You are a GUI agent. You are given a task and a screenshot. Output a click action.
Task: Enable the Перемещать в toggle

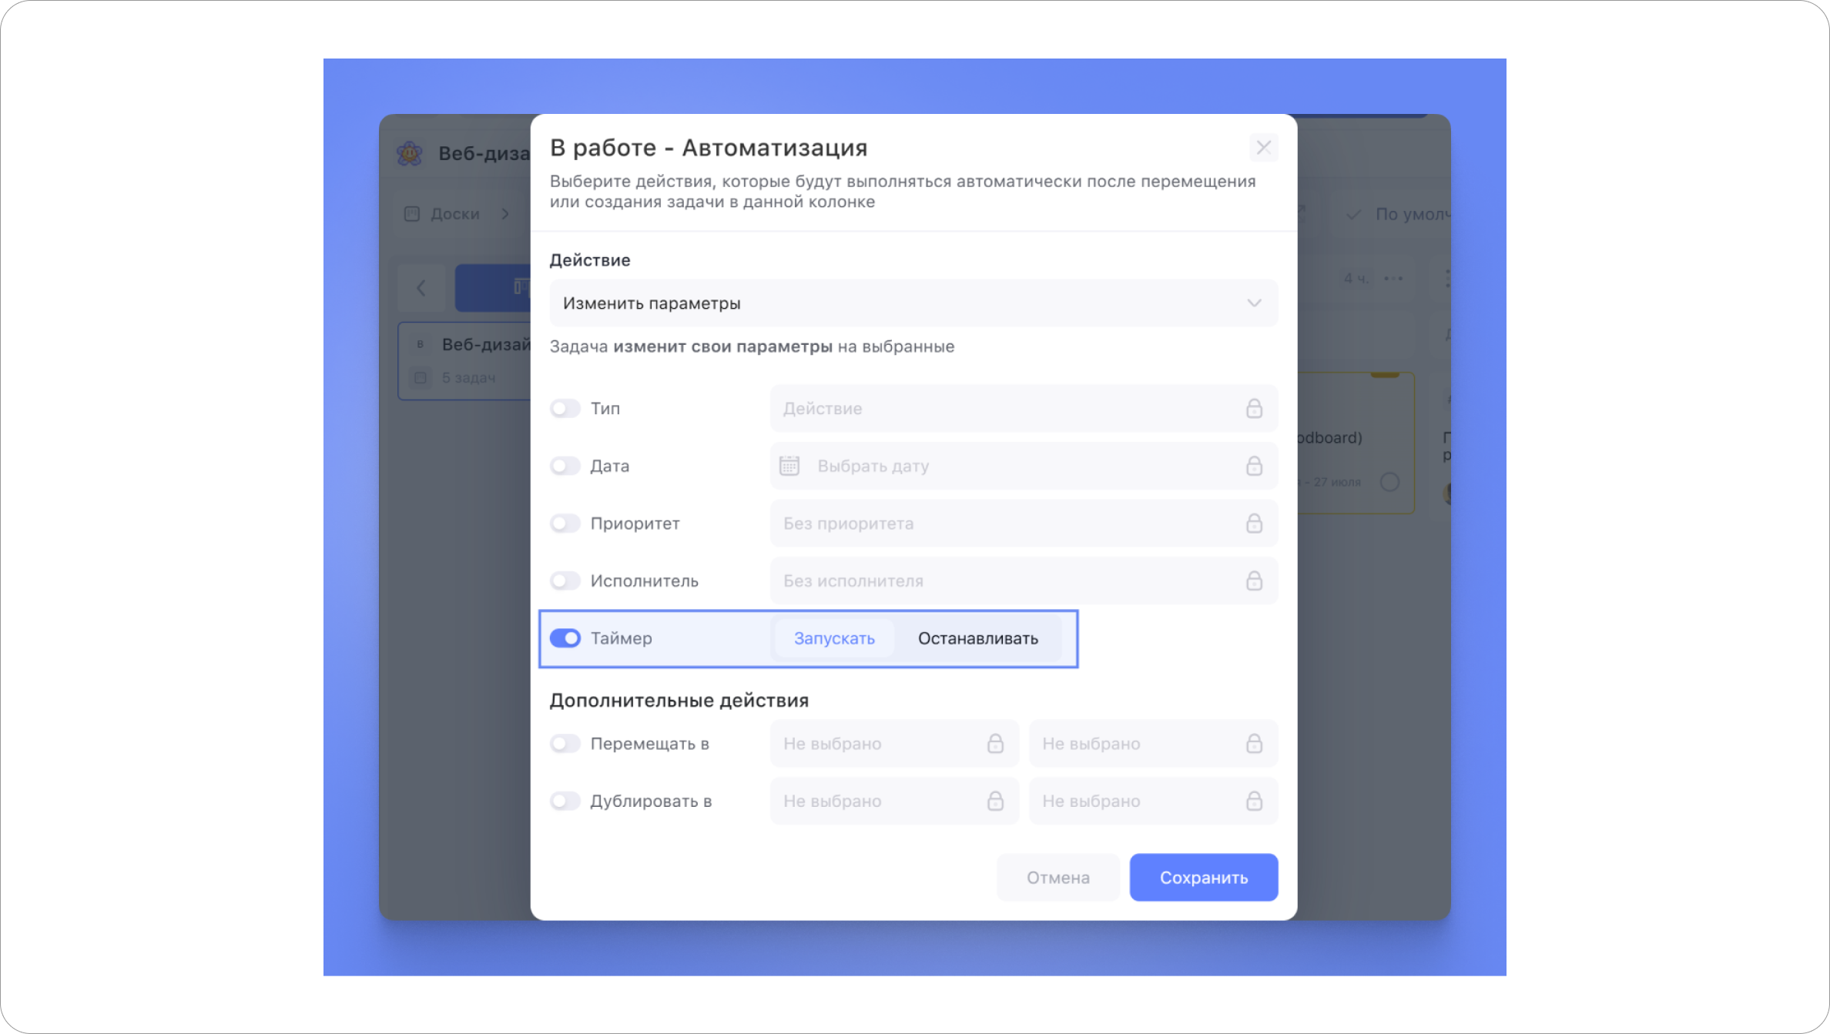point(565,744)
